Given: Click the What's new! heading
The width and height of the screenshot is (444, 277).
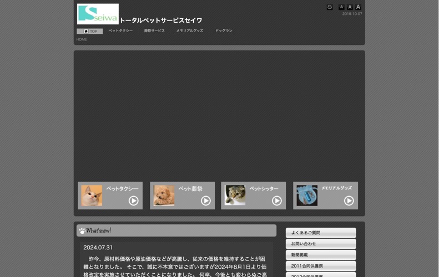Looking at the screenshot, I should click(x=99, y=230).
